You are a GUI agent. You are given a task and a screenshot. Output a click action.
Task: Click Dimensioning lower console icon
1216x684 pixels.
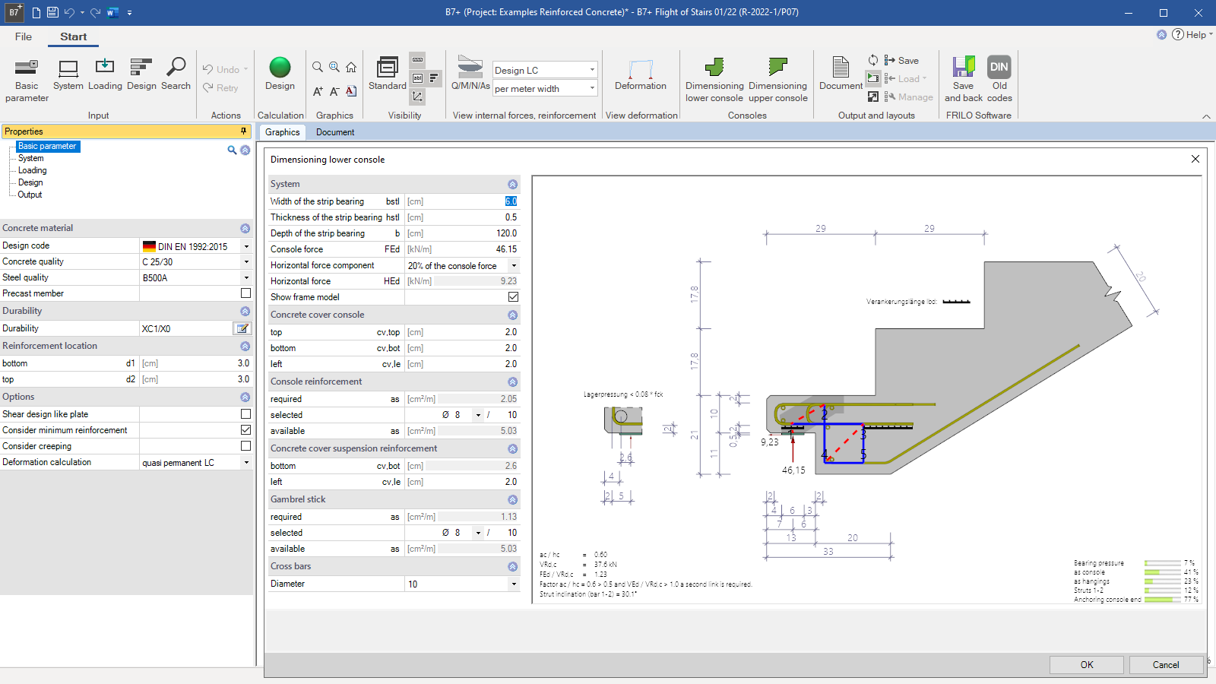tap(714, 80)
